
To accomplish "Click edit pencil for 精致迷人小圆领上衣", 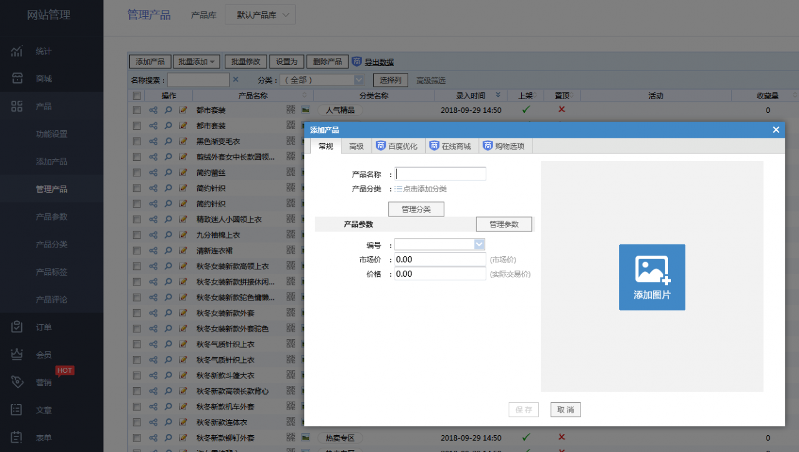I will 183,219.
